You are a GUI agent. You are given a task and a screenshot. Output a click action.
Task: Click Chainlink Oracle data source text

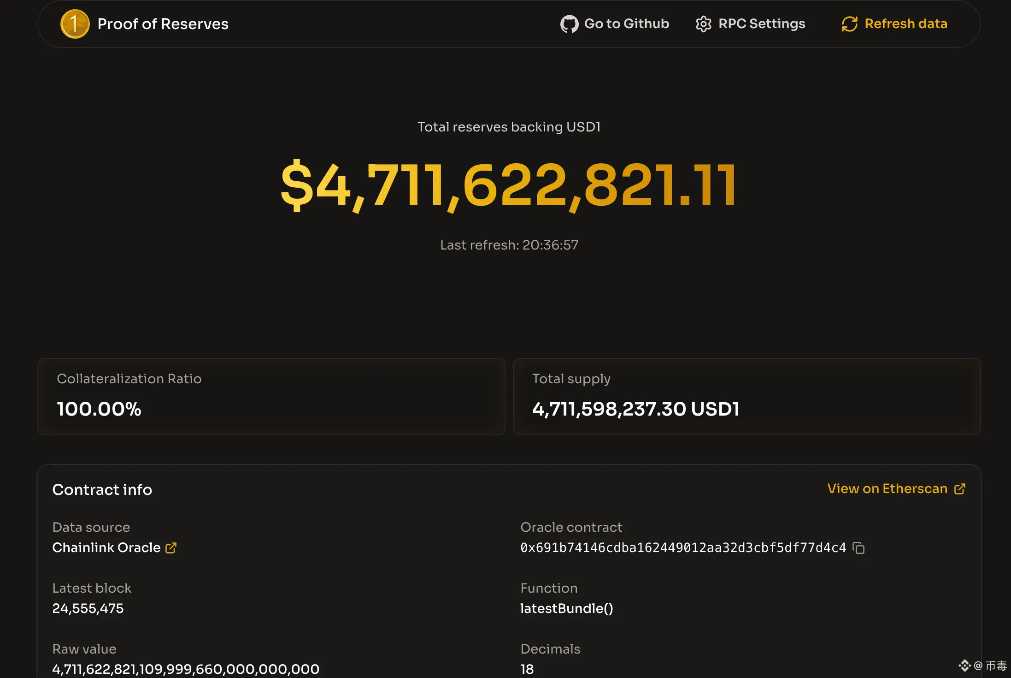click(x=106, y=548)
